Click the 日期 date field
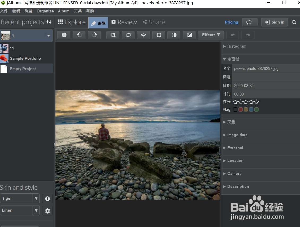The width and height of the screenshot is (300, 227). (x=266, y=86)
